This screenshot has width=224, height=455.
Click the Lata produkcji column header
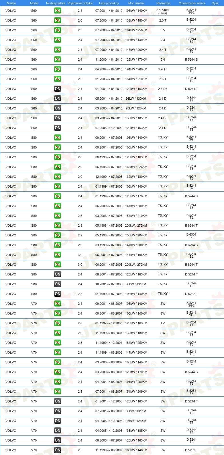tap(109, 3)
